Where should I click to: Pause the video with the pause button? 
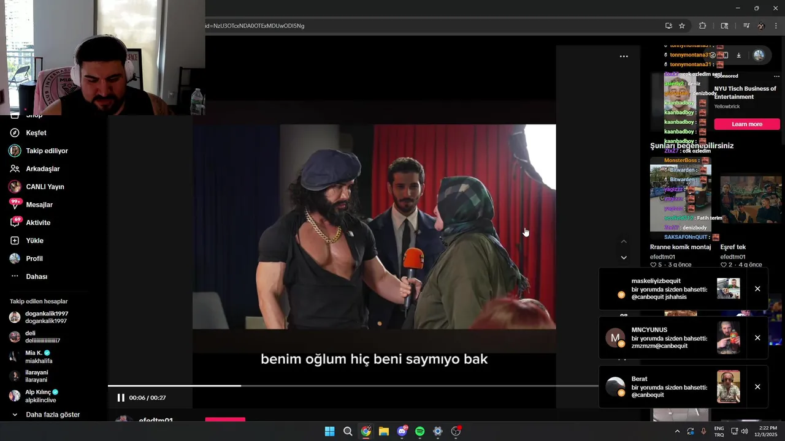[121, 398]
